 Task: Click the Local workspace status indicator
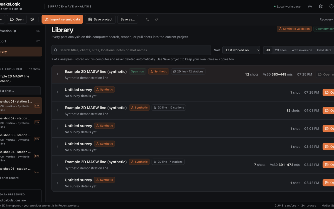[x=287, y=6]
